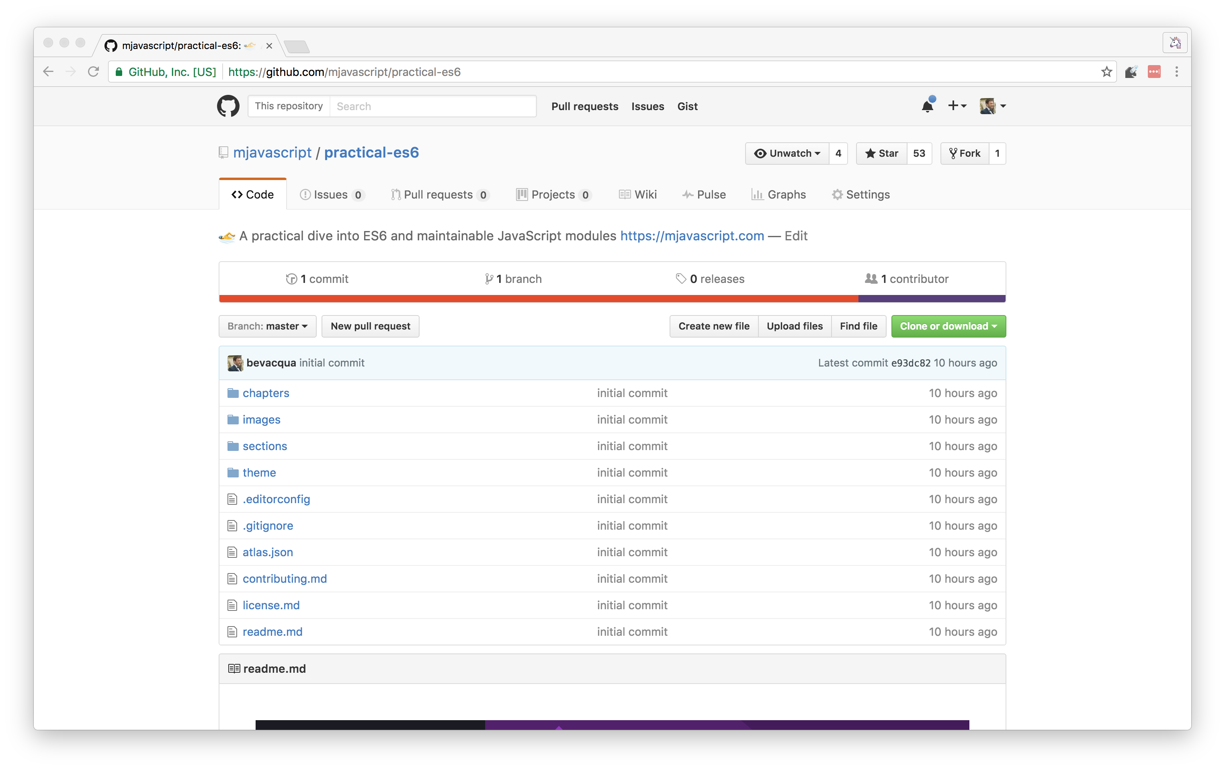The image size is (1225, 770).
Task: Focus the repository search field
Action: pyautogui.click(x=432, y=106)
